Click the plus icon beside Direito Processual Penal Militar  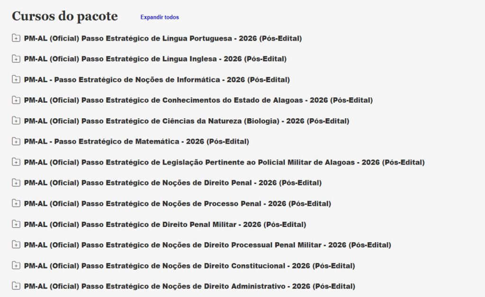tap(17, 245)
